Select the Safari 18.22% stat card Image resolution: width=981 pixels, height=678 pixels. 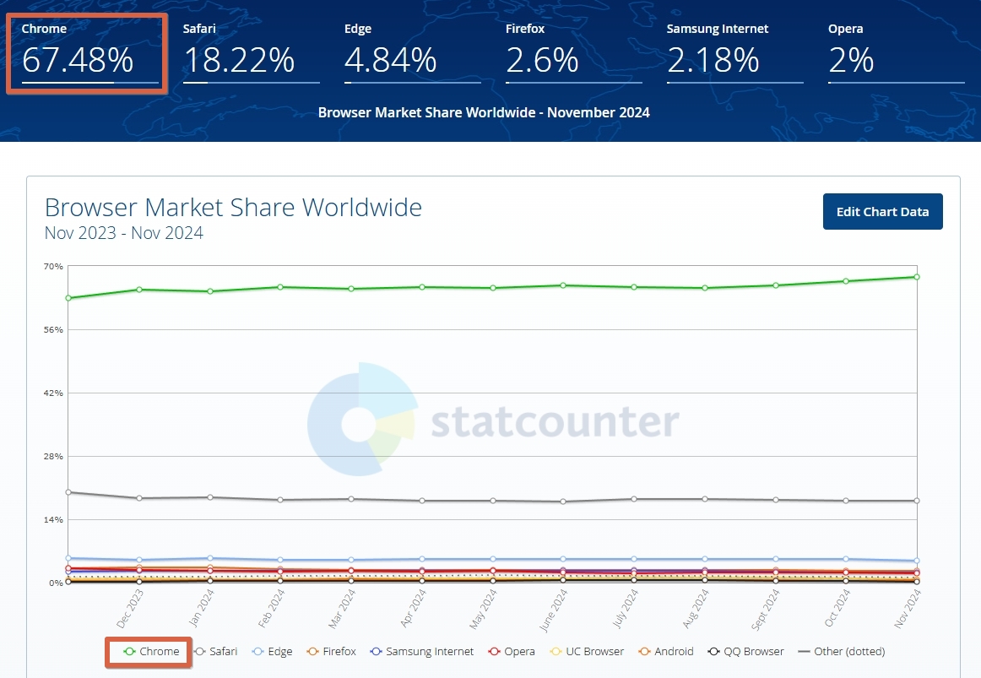click(251, 52)
